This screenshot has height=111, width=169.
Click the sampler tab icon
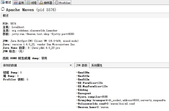pyautogui.click(x=41, y=3)
